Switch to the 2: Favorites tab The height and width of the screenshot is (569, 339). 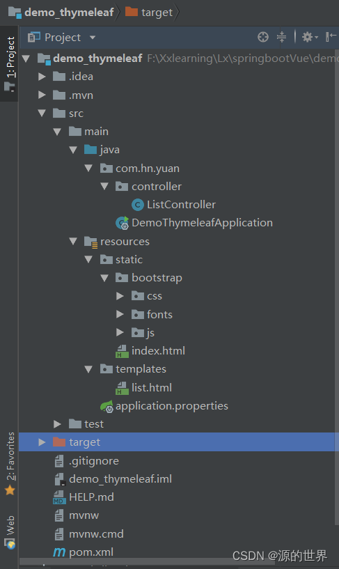[10, 463]
